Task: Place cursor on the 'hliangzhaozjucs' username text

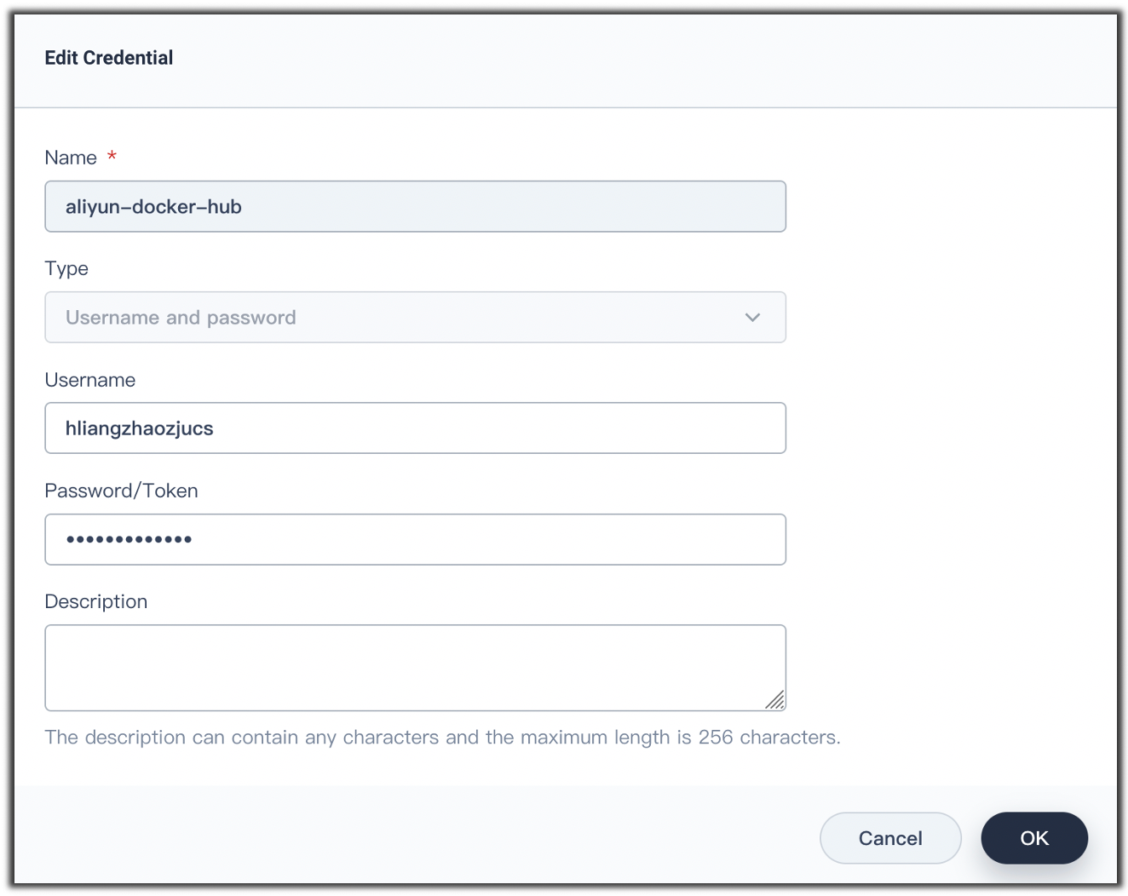Action: (x=139, y=428)
